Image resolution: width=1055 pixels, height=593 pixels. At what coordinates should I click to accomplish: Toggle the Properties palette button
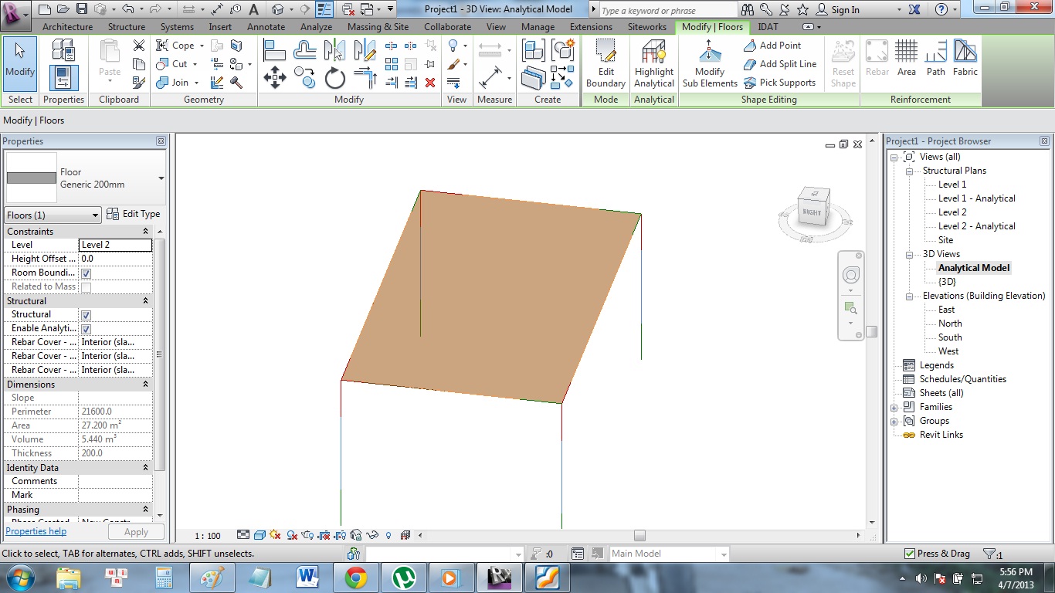click(x=63, y=78)
